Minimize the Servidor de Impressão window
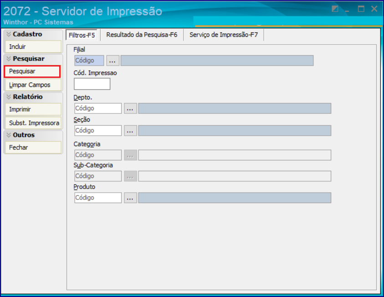The width and height of the screenshot is (384, 297). coord(347,10)
